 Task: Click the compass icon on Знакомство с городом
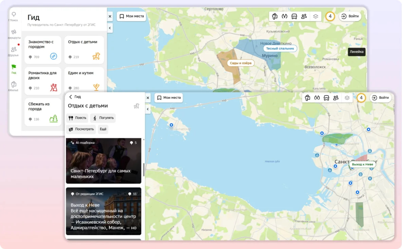pyautogui.click(x=53, y=56)
